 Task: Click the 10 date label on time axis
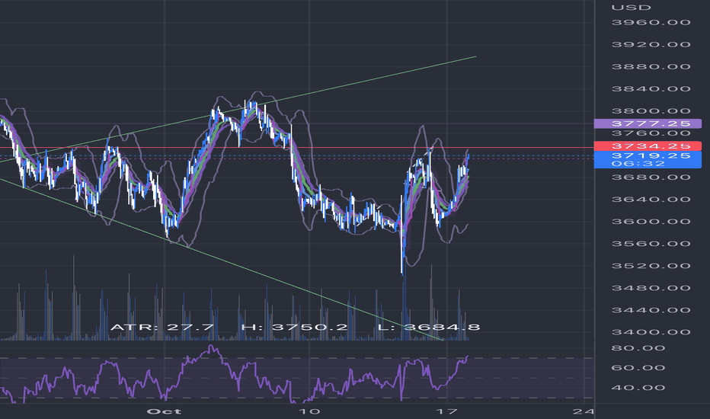point(309,411)
